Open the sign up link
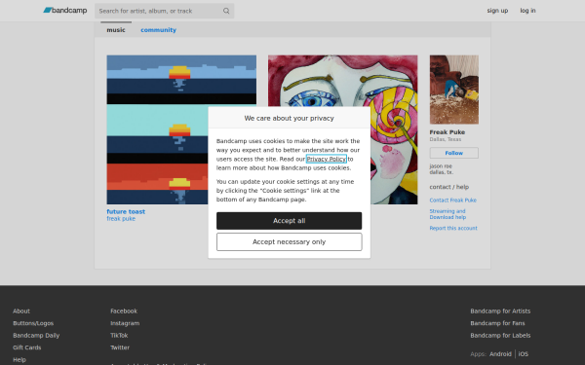This screenshot has height=365, width=585. (x=497, y=11)
